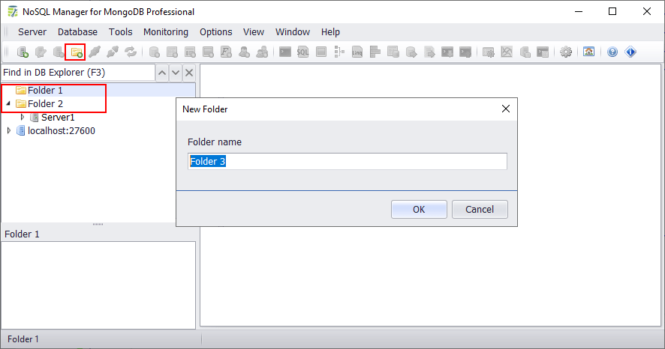Click the blue question mark help icon

(612, 52)
